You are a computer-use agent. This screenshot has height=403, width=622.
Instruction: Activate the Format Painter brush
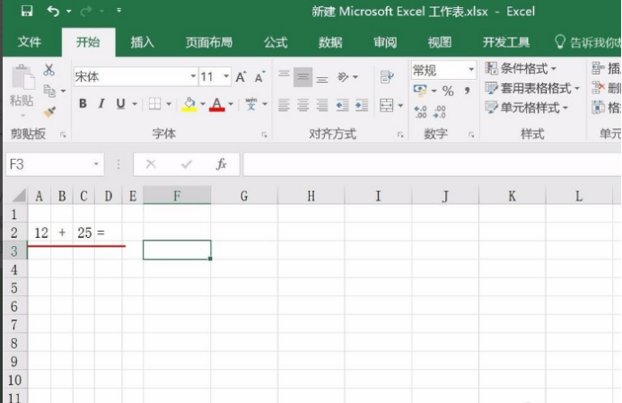49,112
